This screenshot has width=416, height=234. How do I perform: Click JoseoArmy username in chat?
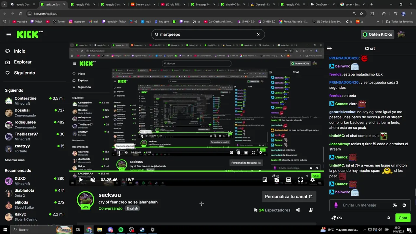pos(340,144)
